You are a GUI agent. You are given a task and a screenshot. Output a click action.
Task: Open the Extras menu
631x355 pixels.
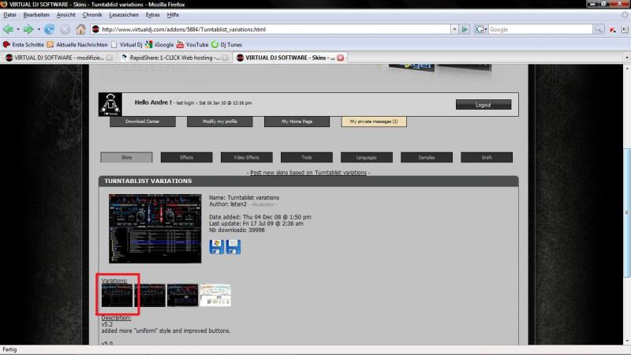tap(152, 15)
